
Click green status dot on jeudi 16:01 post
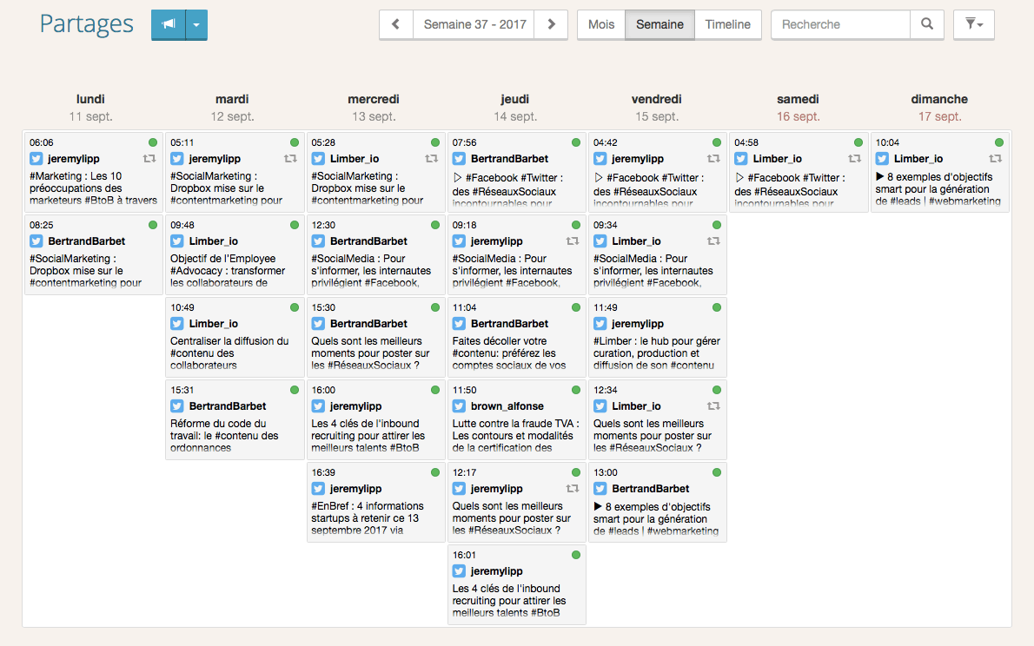coord(576,555)
